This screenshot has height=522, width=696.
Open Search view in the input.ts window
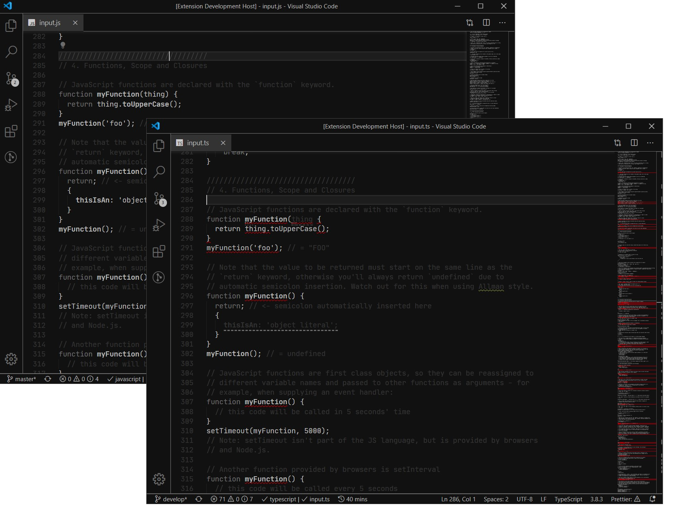coord(159,172)
